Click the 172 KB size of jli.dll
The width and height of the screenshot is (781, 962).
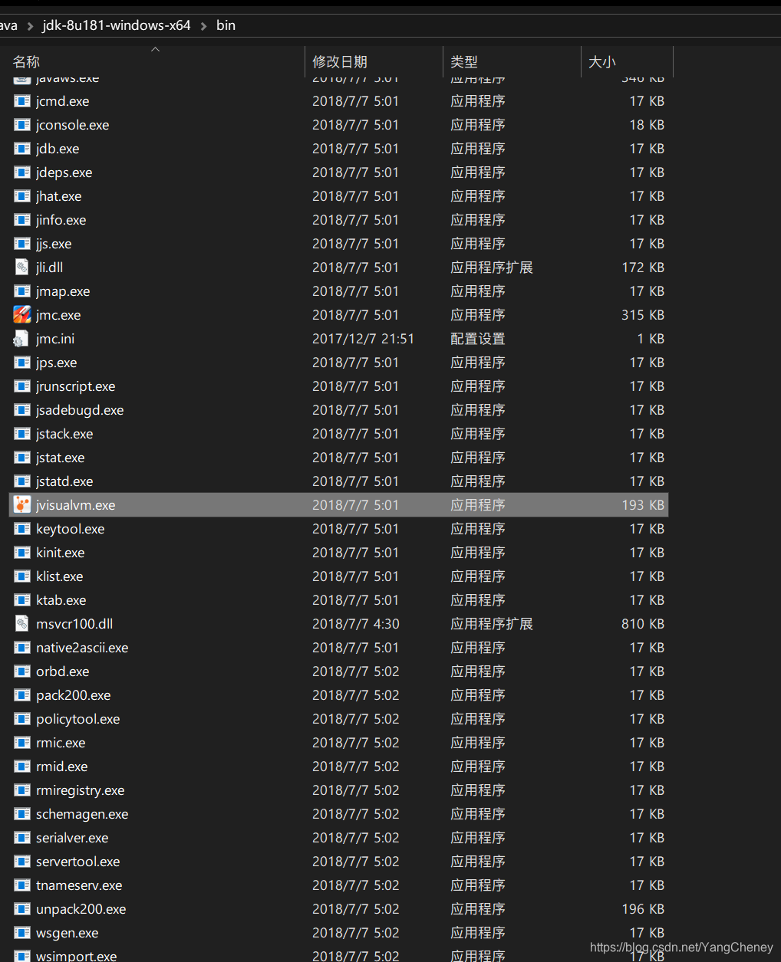click(643, 267)
